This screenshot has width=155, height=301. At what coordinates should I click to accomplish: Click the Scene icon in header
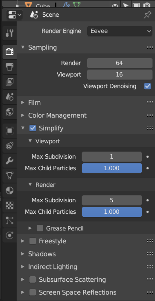coord(34,15)
